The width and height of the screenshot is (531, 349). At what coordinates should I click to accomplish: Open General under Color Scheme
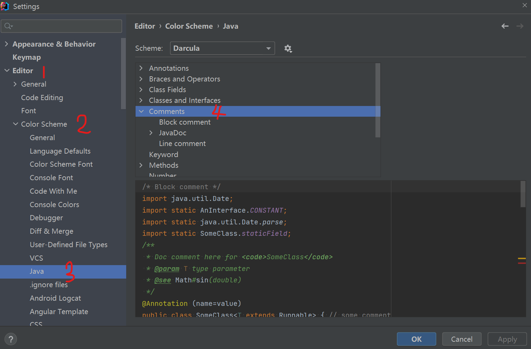(x=42, y=138)
